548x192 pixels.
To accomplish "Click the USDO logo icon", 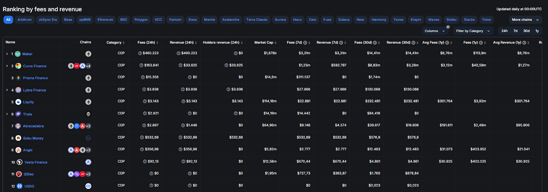I will pyautogui.click(x=20, y=186).
